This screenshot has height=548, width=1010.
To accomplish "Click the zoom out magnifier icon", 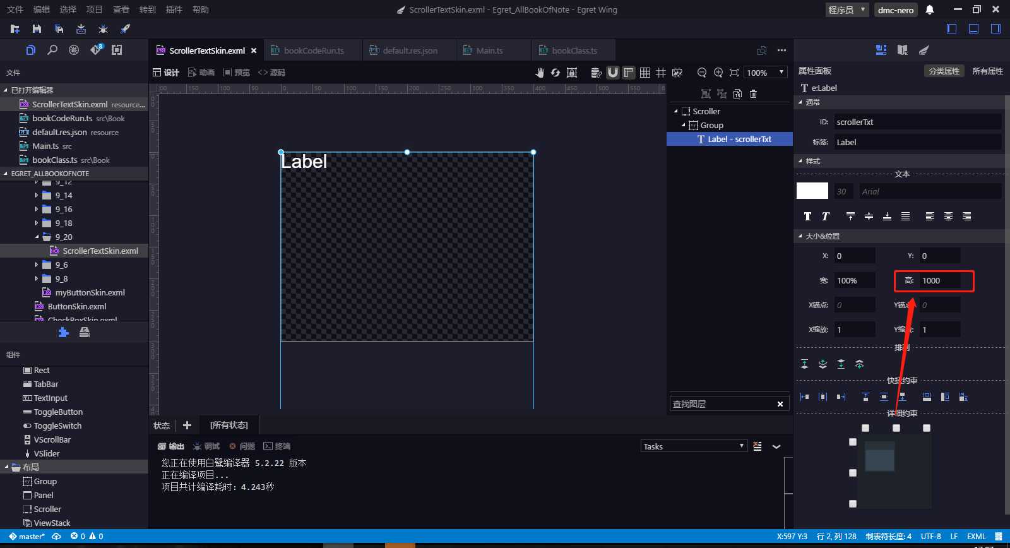I will [701, 73].
